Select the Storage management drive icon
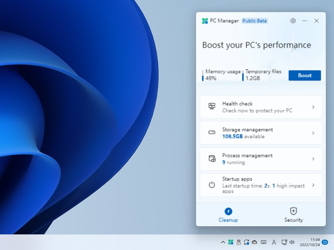Image resolution: width=334 pixels, height=250 pixels. tap(212, 133)
